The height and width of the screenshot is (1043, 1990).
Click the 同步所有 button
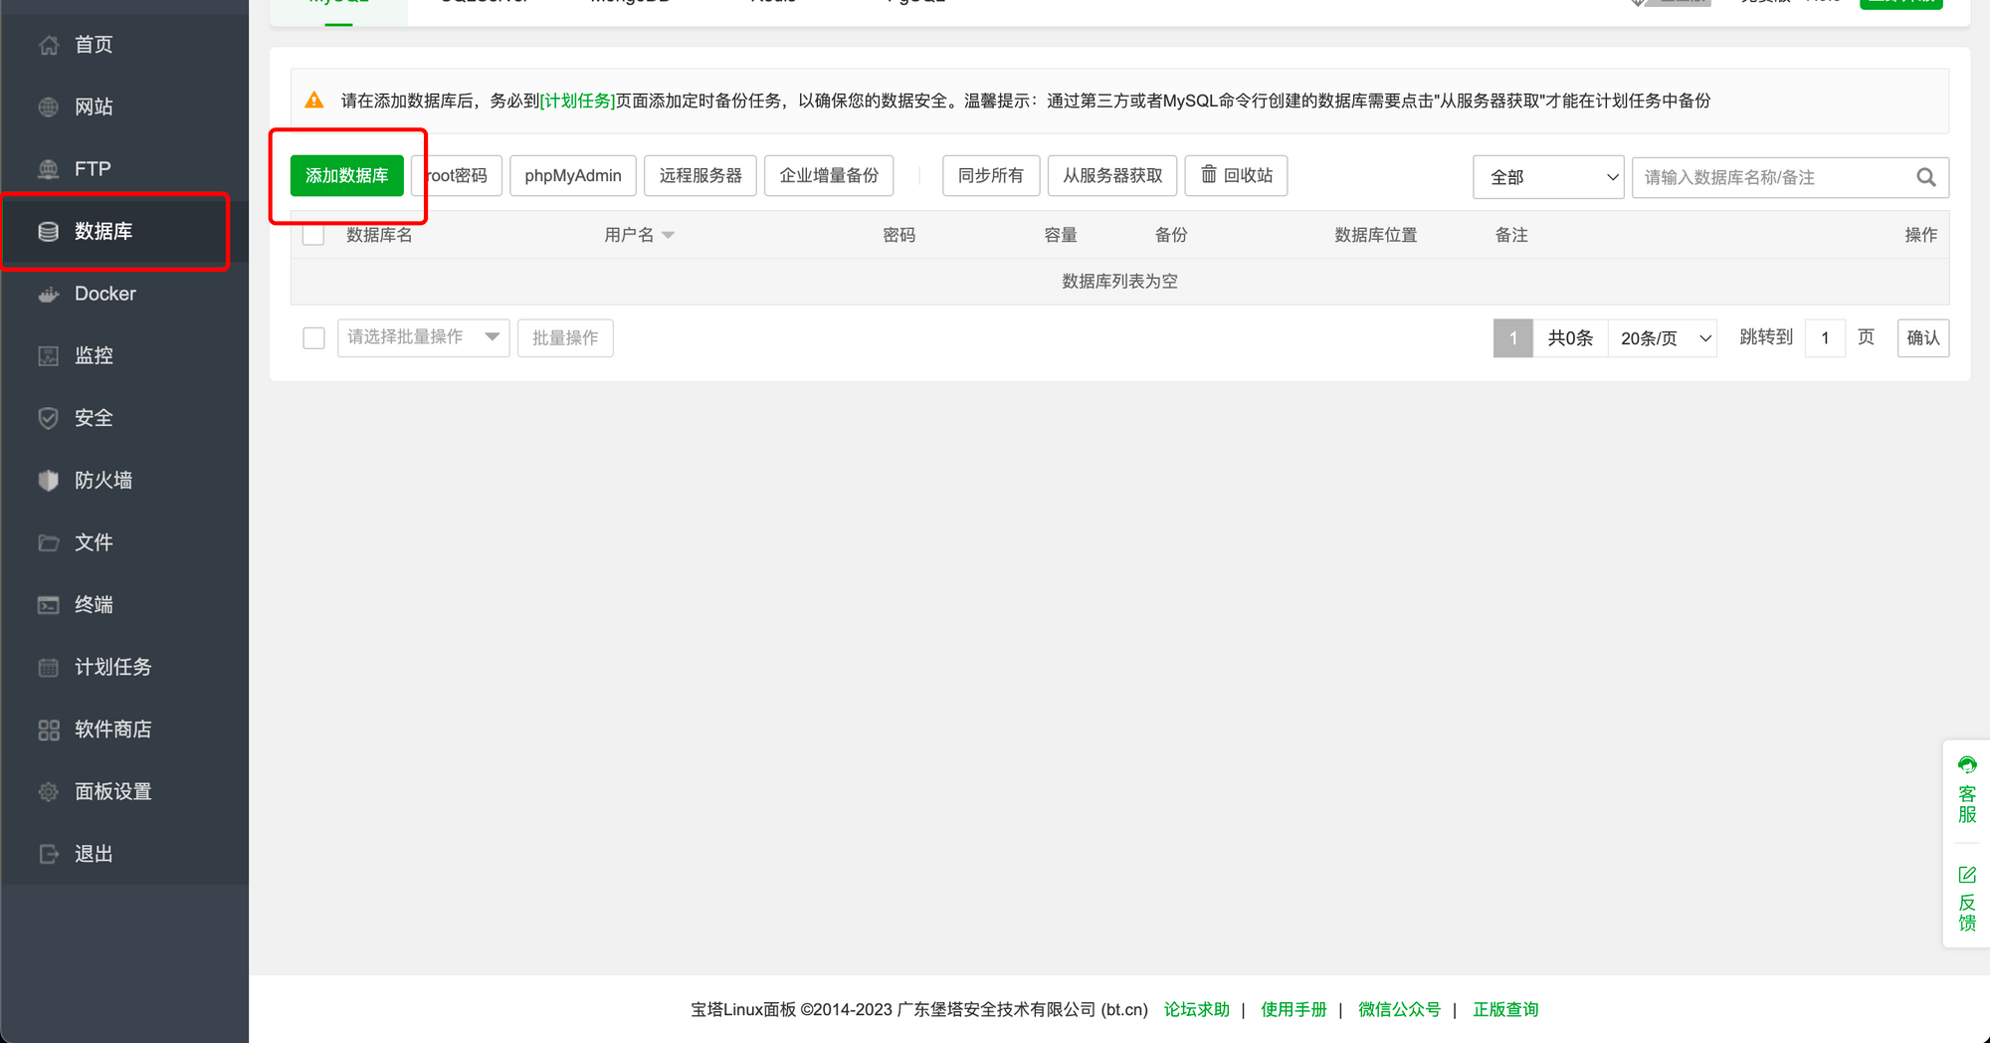tap(991, 175)
